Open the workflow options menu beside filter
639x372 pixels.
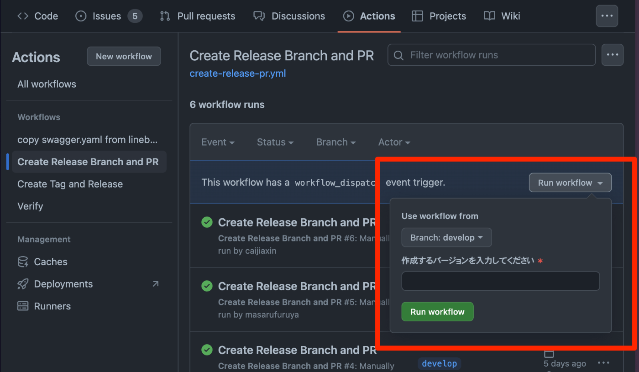pyautogui.click(x=612, y=55)
